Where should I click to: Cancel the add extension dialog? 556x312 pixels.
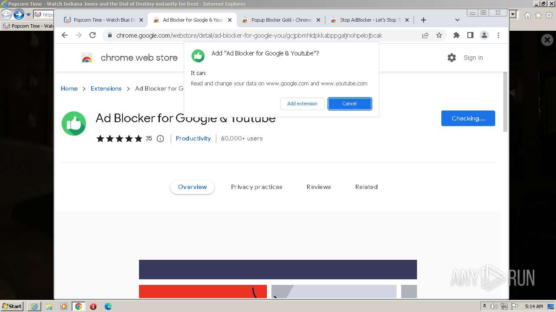(x=349, y=104)
